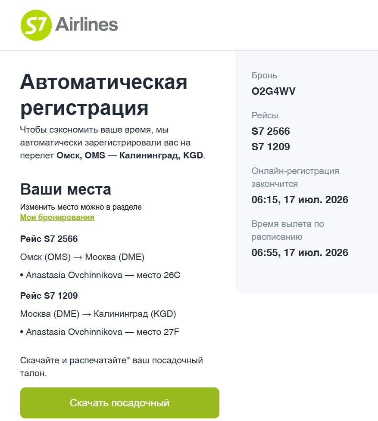Click the Рейс S7 2566 section title
The image size is (378, 421).
pyautogui.click(x=49, y=238)
